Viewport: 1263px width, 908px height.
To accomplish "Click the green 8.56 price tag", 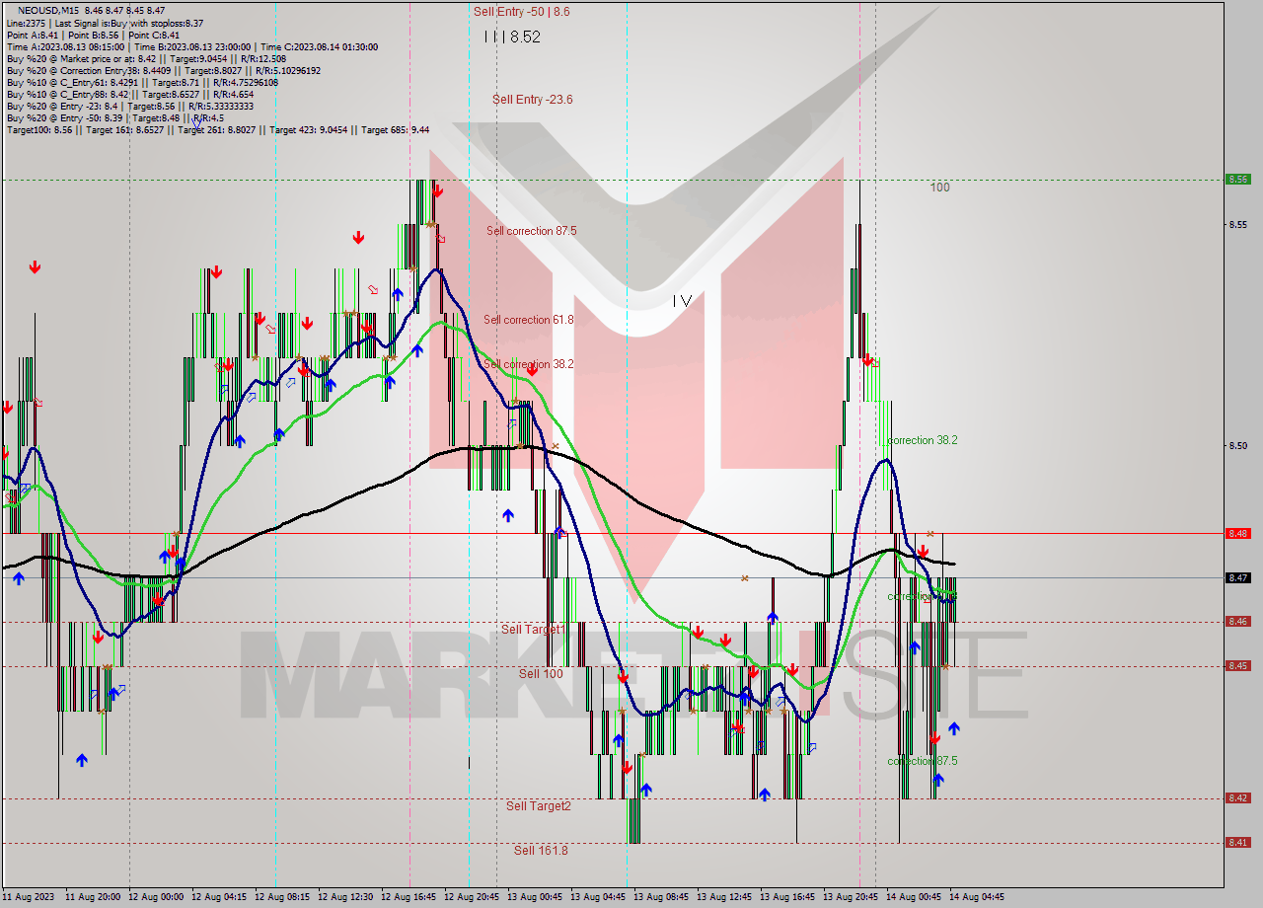I will 1238,180.
